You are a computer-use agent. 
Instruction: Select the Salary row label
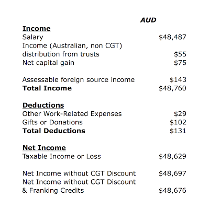33,37
